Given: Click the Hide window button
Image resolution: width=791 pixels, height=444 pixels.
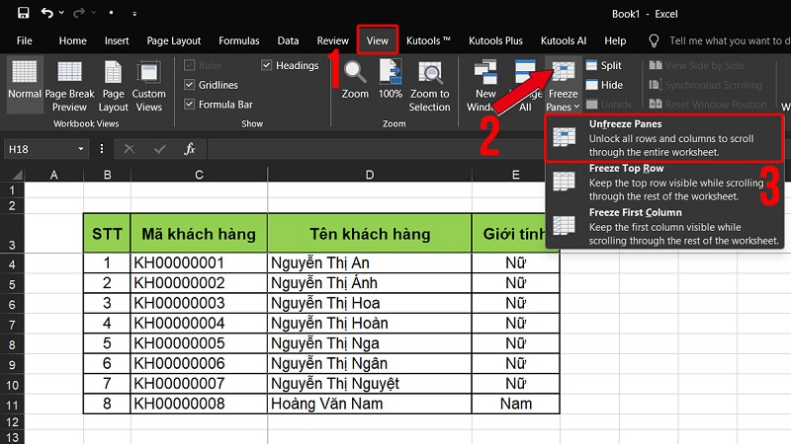Looking at the screenshot, I should (x=604, y=85).
